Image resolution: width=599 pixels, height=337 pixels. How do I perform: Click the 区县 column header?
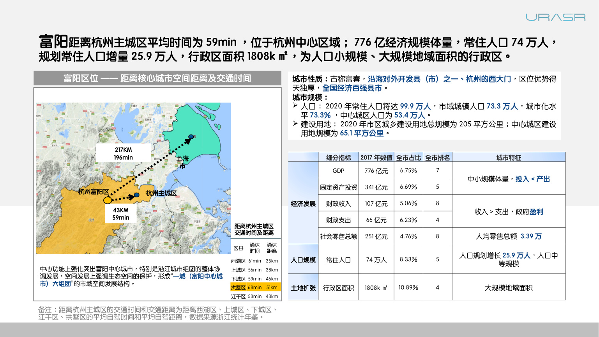click(239, 248)
